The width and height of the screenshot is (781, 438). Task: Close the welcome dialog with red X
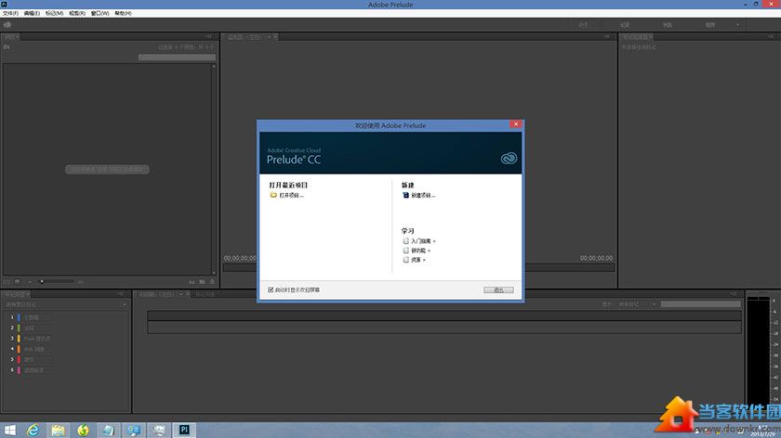(x=515, y=124)
